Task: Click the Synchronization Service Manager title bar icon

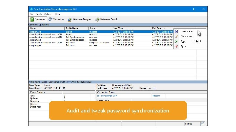Action: (31, 9)
